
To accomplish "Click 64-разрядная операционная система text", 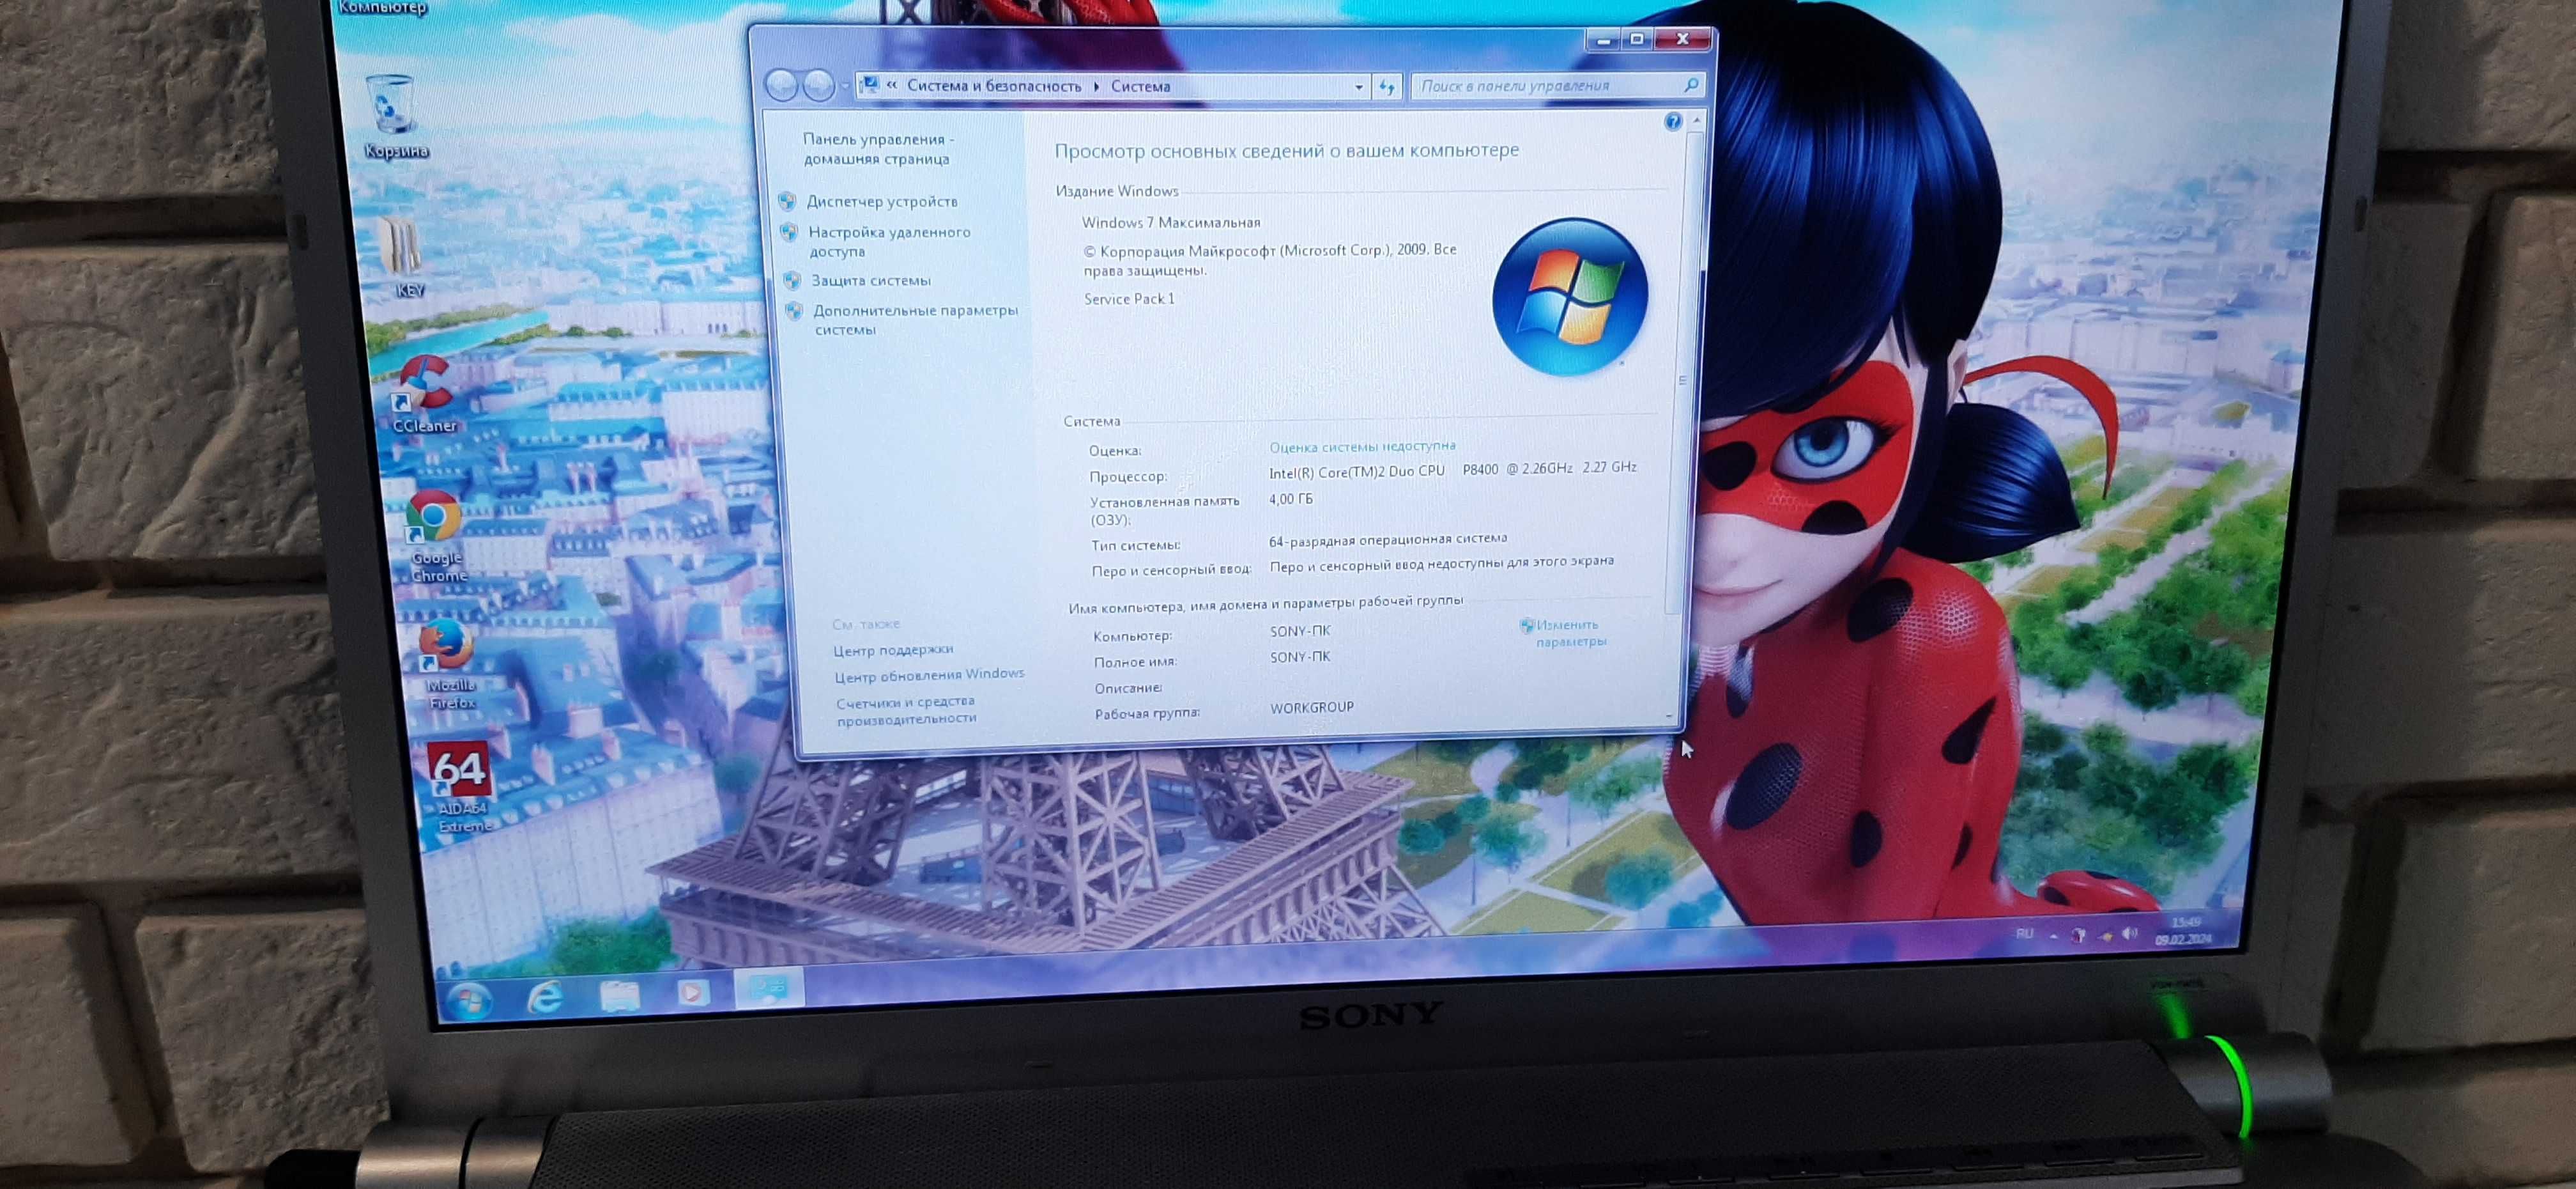I will 1388,540.
